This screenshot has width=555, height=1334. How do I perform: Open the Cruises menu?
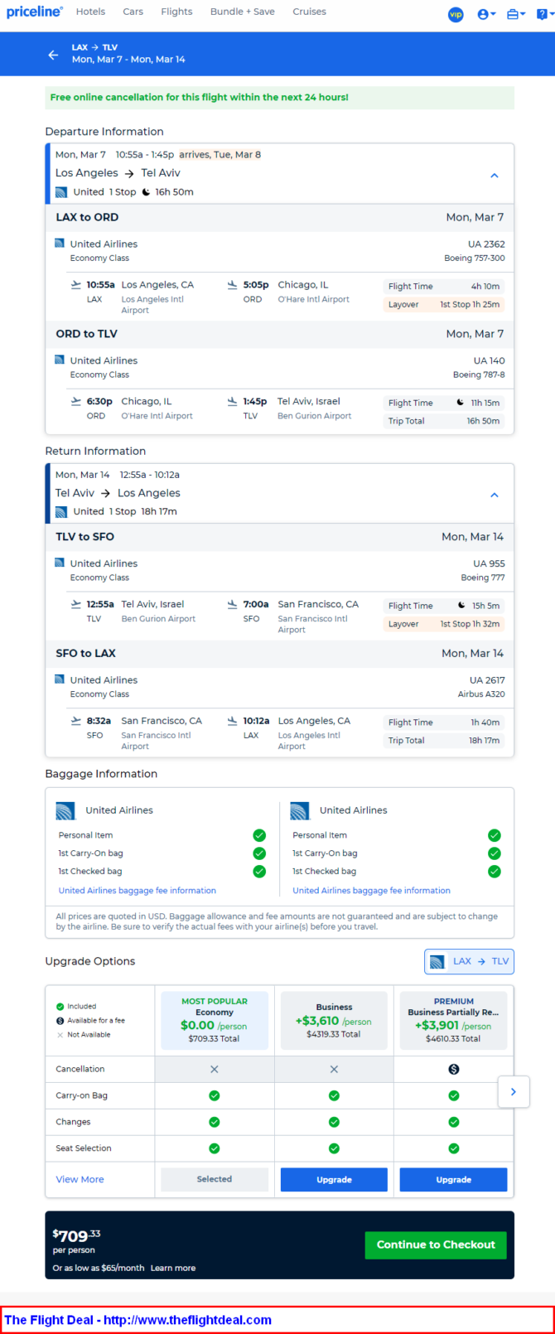click(x=309, y=12)
